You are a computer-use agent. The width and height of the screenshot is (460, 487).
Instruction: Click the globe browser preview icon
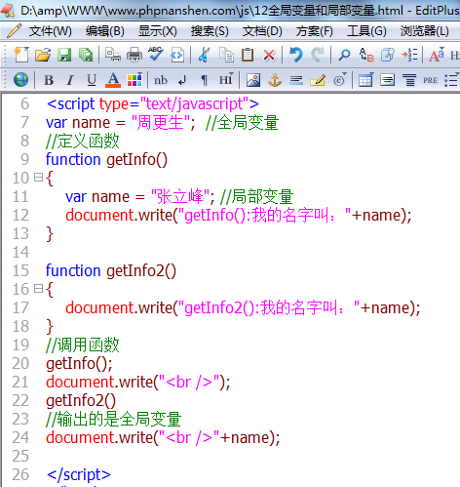click(x=20, y=80)
